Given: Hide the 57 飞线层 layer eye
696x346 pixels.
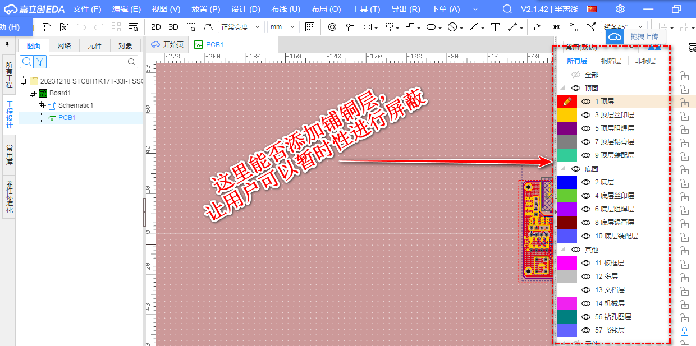Looking at the screenshot, I should (586, 330).
